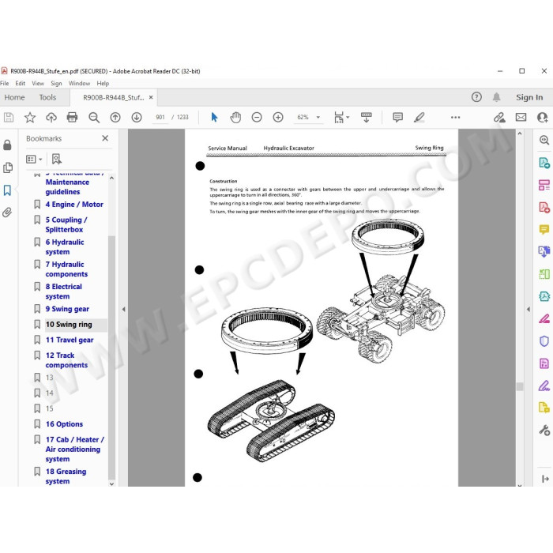553x553 pixels.
Task: Open bookmark 9 Swing gear
Action: point(67,309)
